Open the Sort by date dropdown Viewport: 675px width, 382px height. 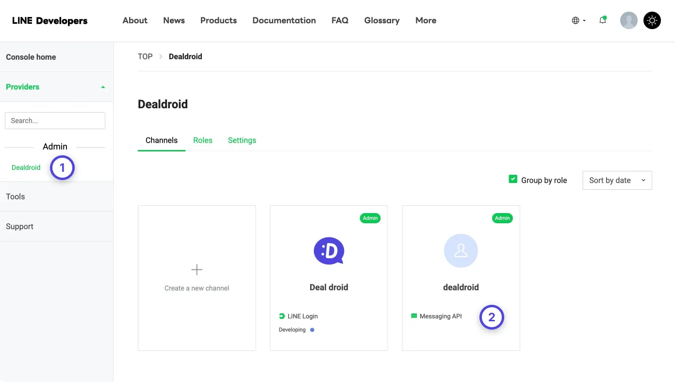coord(617,180)
